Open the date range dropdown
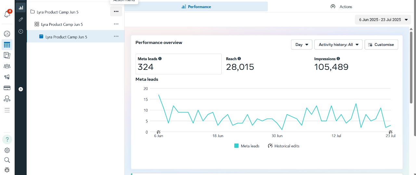Viewport: 416px width, 175px height. pos(383,20)
